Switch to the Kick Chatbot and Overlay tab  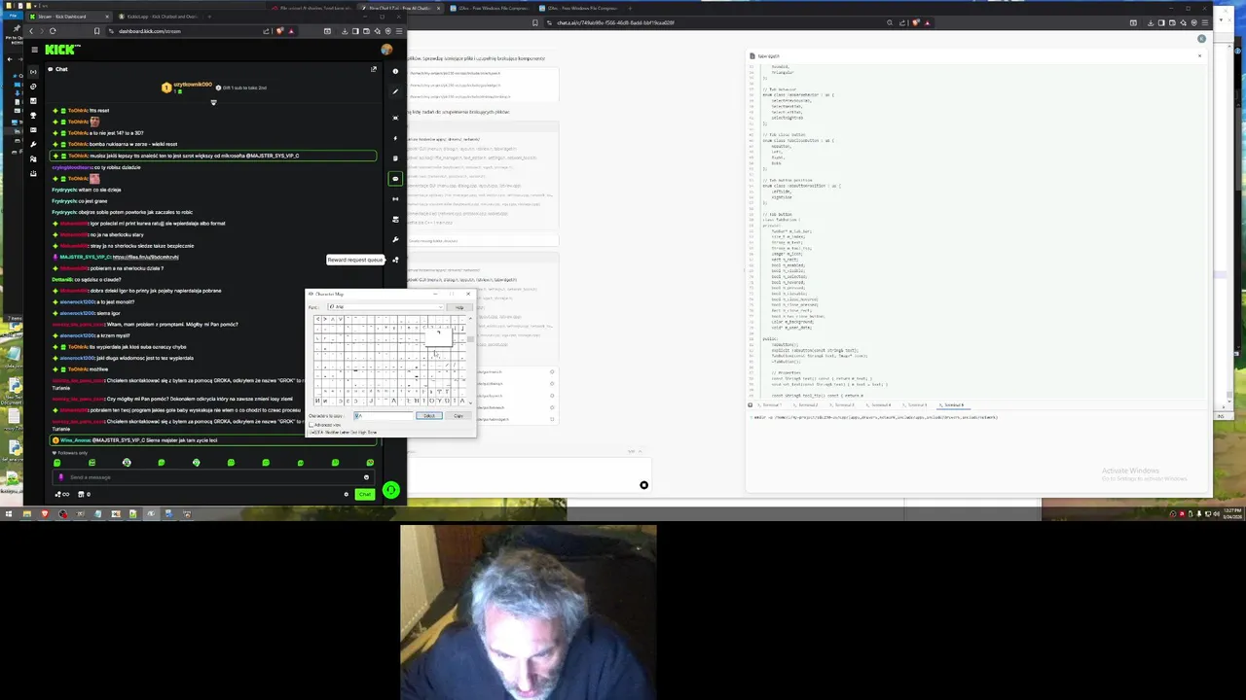(161, 17)
